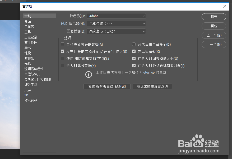Enable 使用旧版"新建文档"界面 checkbox
The image size is (232, 159).
[x=63, y=59]
